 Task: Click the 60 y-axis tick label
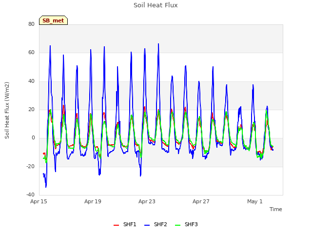pos(31,53)
